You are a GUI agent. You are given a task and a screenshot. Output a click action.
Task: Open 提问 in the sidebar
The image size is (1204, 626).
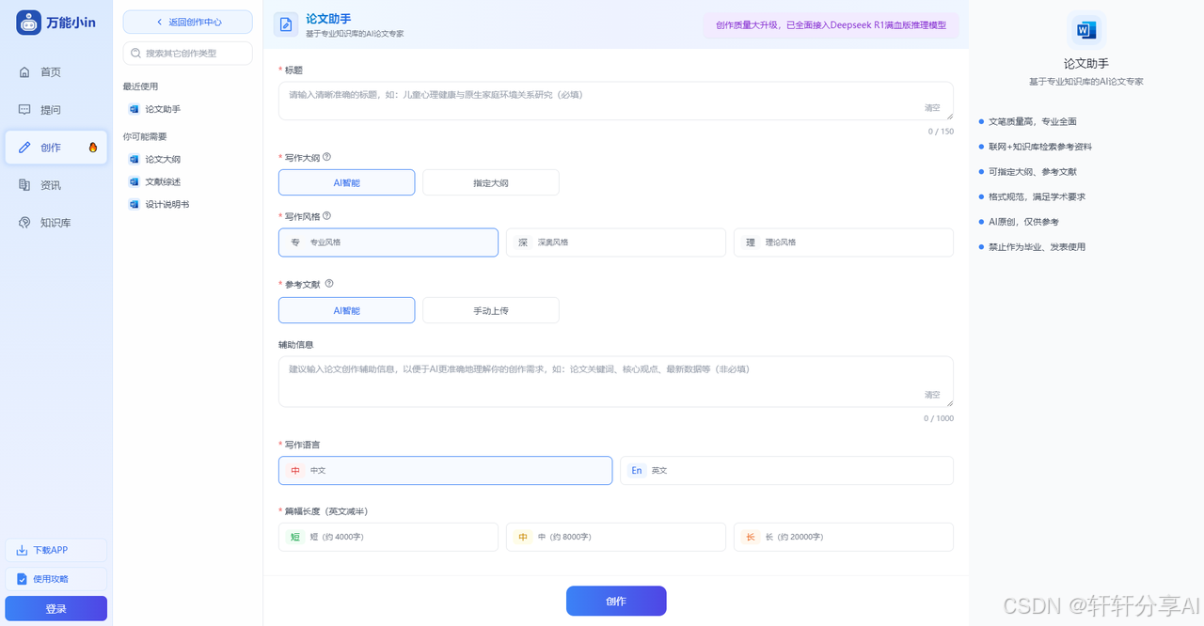(55, 110)
